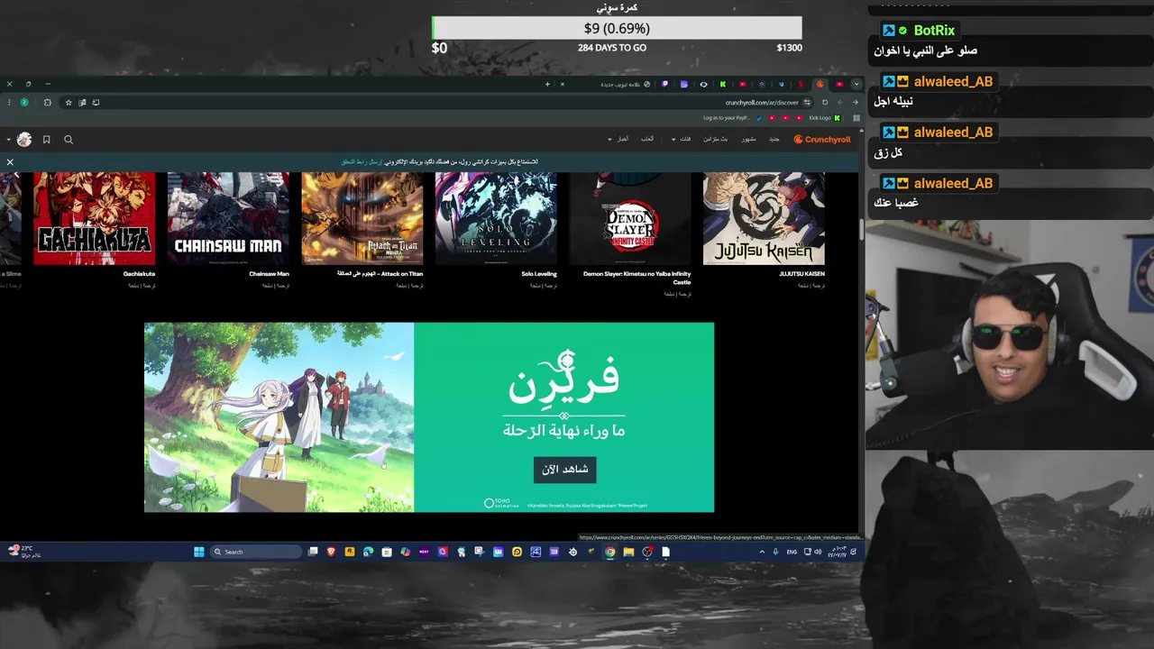1154x649 pixels.
Task: Open the Crunchyroll profile avatar
Action: (24, 139)
